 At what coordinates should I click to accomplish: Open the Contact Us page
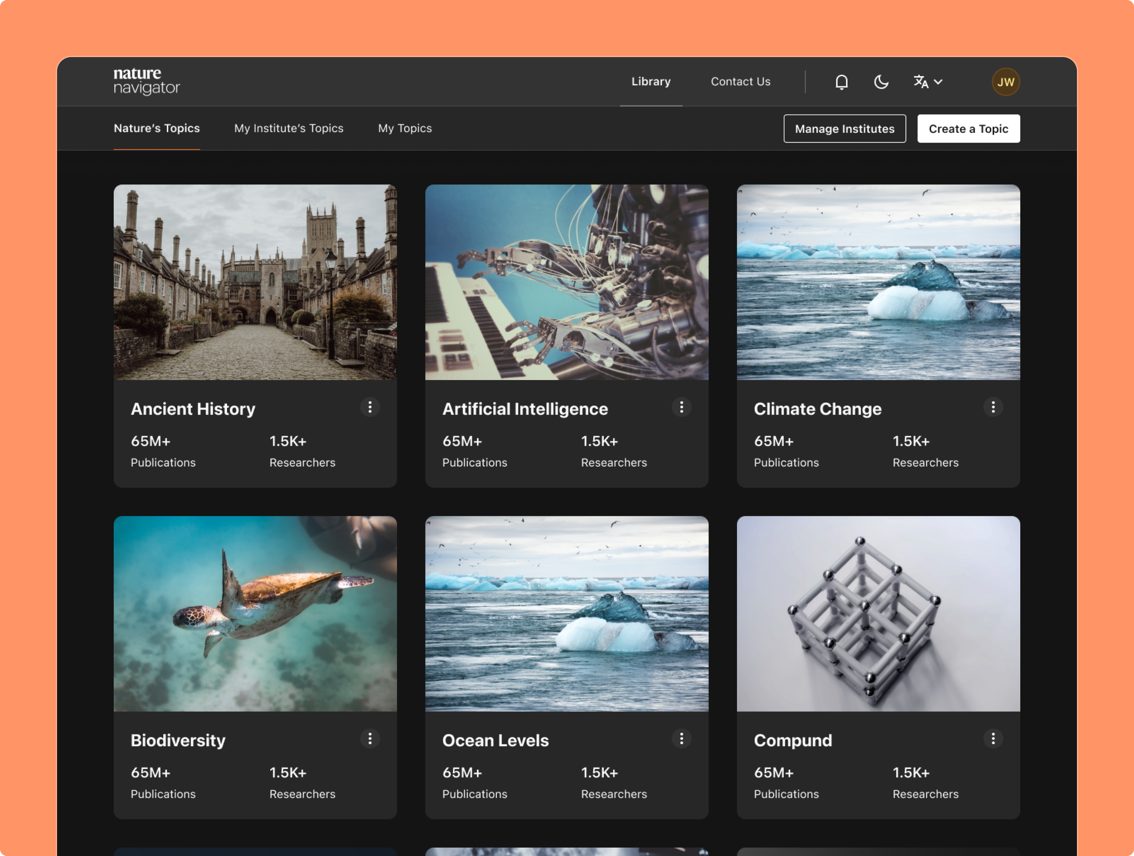pos(740,82)
